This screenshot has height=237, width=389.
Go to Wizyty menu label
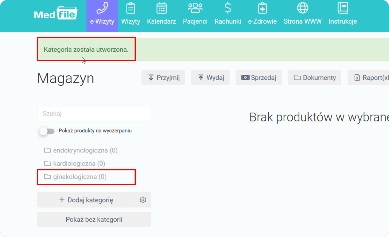pyautogui.click(x=131, y=21)
